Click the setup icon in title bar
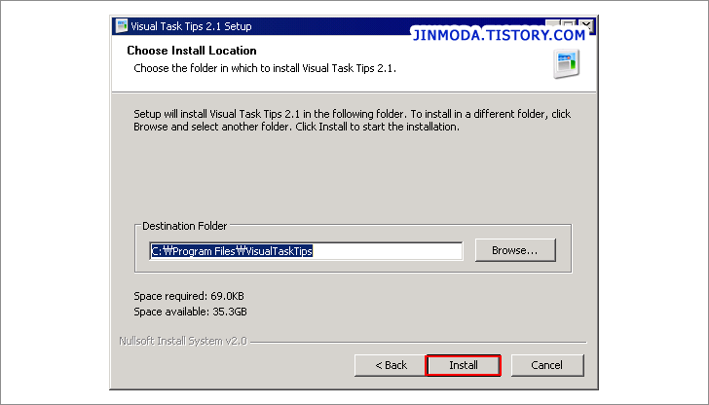Image resolution: width=709 pixels, height=405 pixels. tap(122, 26)
